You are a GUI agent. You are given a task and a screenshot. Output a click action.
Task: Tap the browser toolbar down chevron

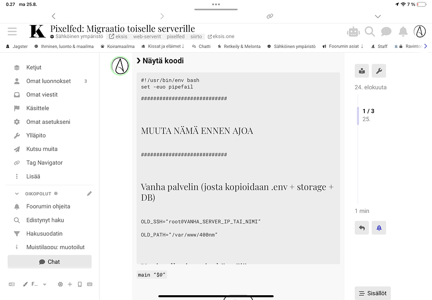(378, 16)
